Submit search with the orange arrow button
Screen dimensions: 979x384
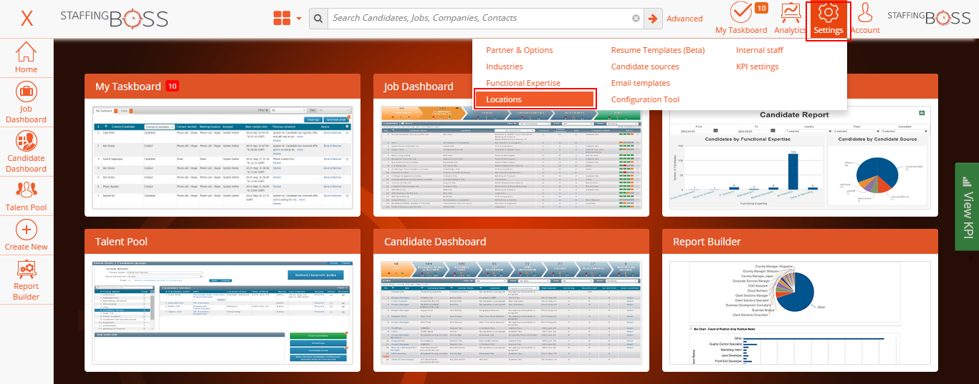[x=653, y=19]
